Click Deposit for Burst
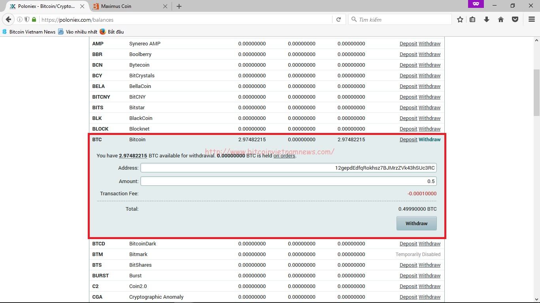 [x=408, y=275]
